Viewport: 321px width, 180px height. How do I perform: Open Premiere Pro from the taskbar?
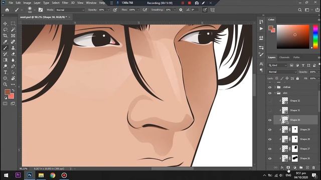click(x=18, y=175)
